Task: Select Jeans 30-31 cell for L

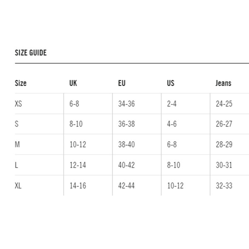Action: (x=224, y=165)
